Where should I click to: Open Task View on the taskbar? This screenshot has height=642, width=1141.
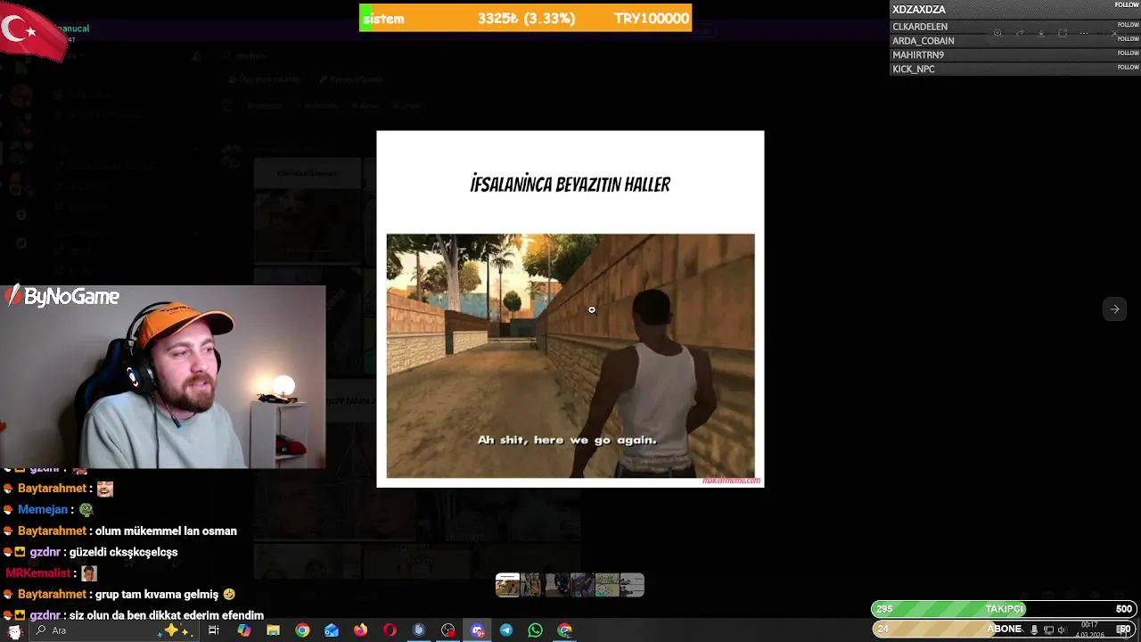pos(214,630)
